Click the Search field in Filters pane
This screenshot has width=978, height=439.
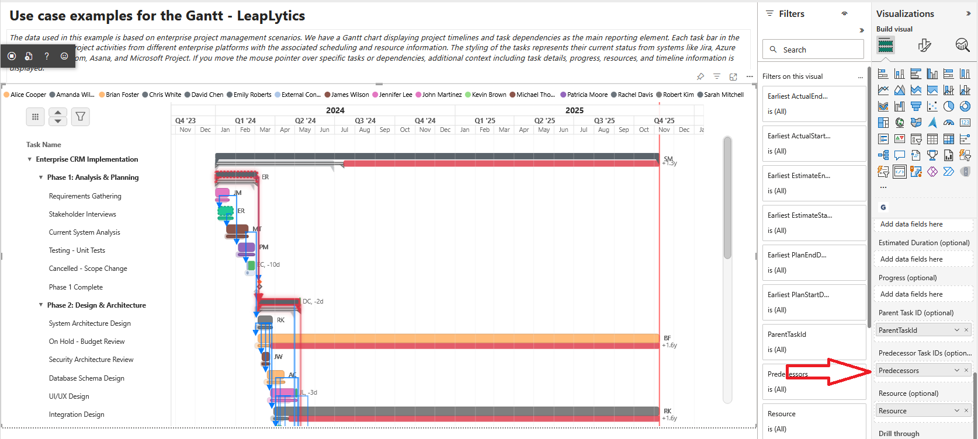[813, 50]
